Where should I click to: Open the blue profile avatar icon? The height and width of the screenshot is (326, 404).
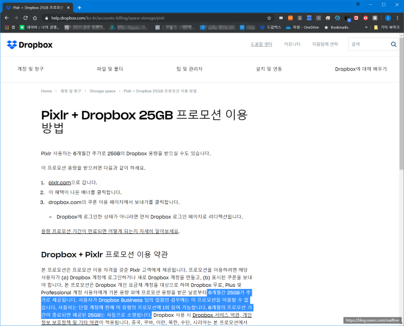(388, 18)
